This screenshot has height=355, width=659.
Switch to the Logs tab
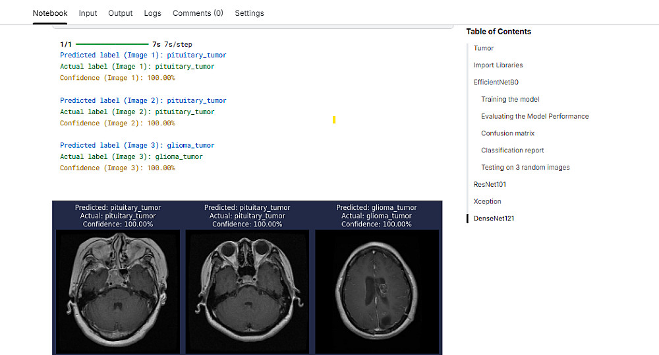(x=152, y=13)
